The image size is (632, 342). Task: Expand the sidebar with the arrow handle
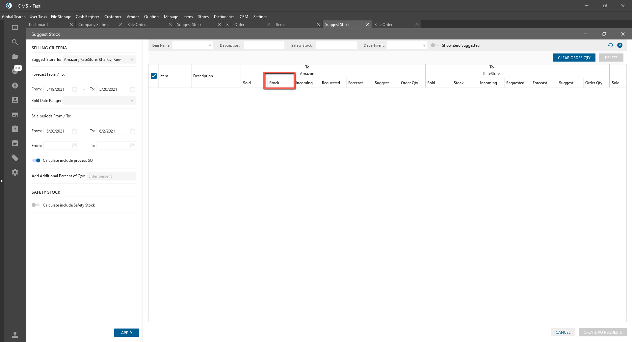click(2, 181)
